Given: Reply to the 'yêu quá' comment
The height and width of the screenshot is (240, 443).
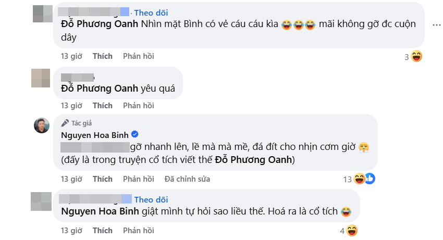Looking at the screenshot, I should (x=138, y=106).
